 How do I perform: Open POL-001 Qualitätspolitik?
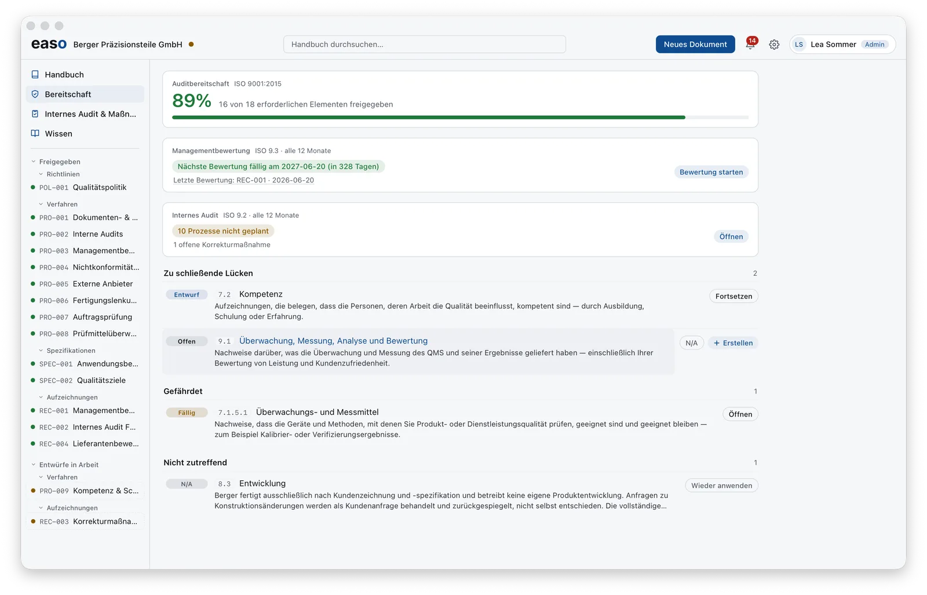pyautogui.click(x=85, y=187)
